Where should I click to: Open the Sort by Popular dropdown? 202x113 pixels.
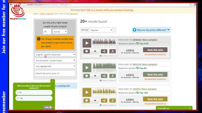tap(101, 30)
